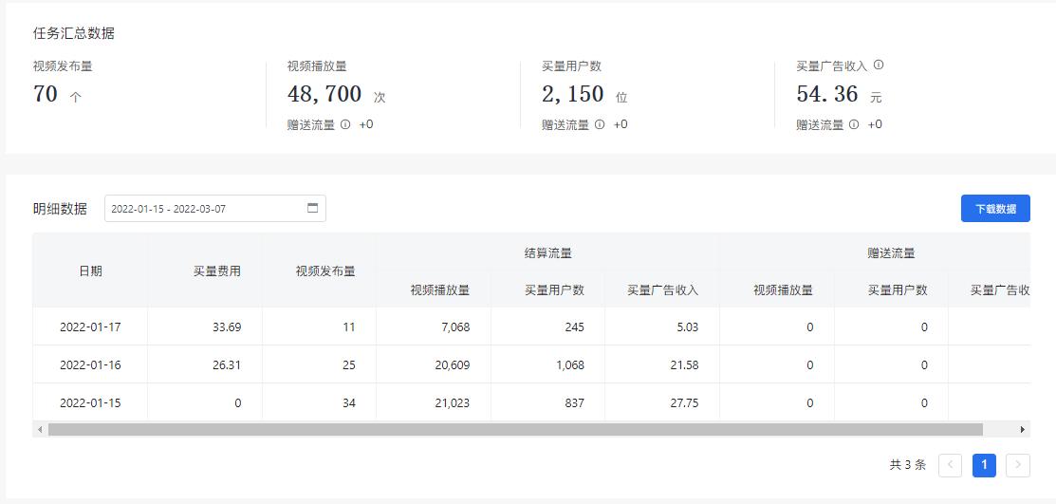
Task: Click the table scrollbar's right arrow
Action: coord(1022,430)
